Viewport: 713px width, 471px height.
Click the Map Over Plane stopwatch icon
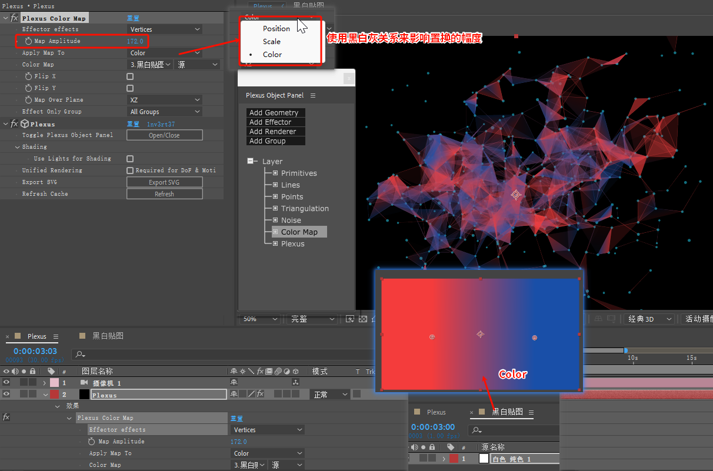pos(28,100)
